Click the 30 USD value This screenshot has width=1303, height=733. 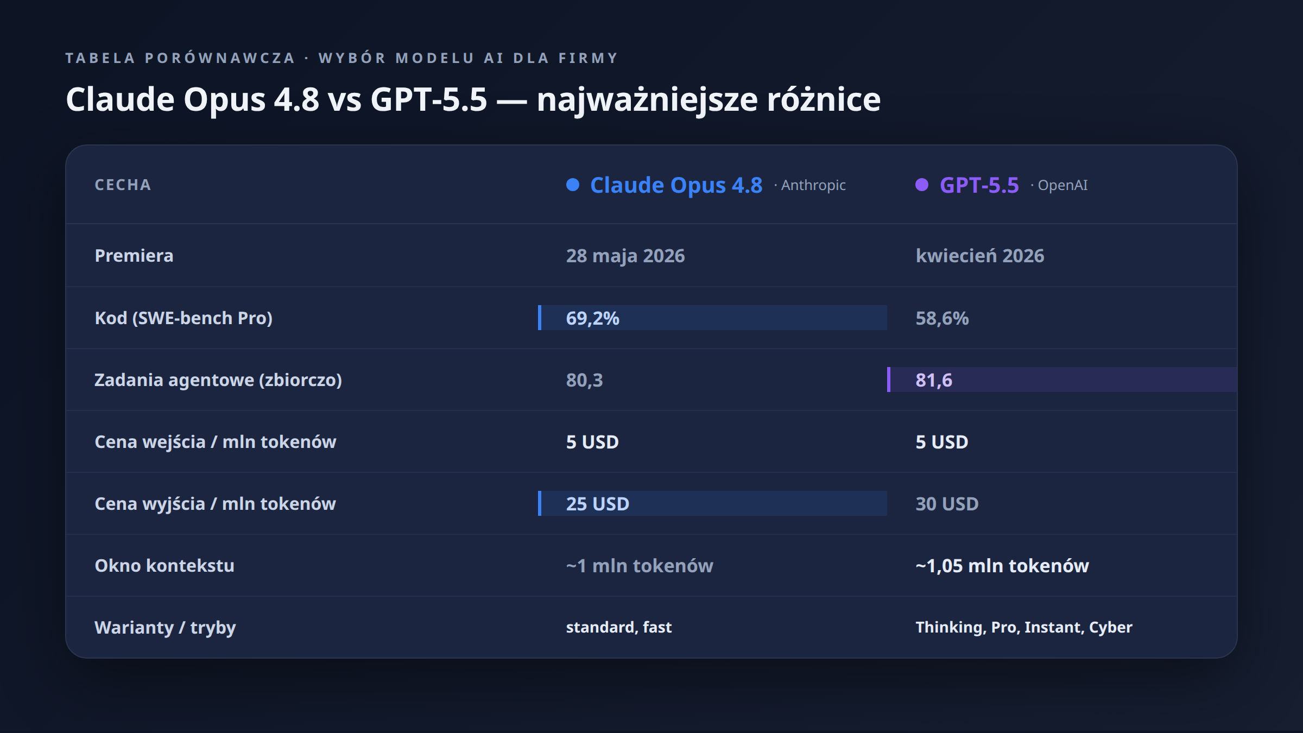coord(947,504)
